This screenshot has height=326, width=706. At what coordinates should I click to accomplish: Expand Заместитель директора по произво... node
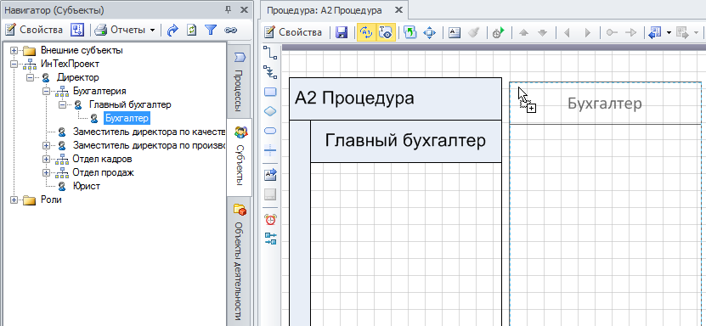coord(46,146)
